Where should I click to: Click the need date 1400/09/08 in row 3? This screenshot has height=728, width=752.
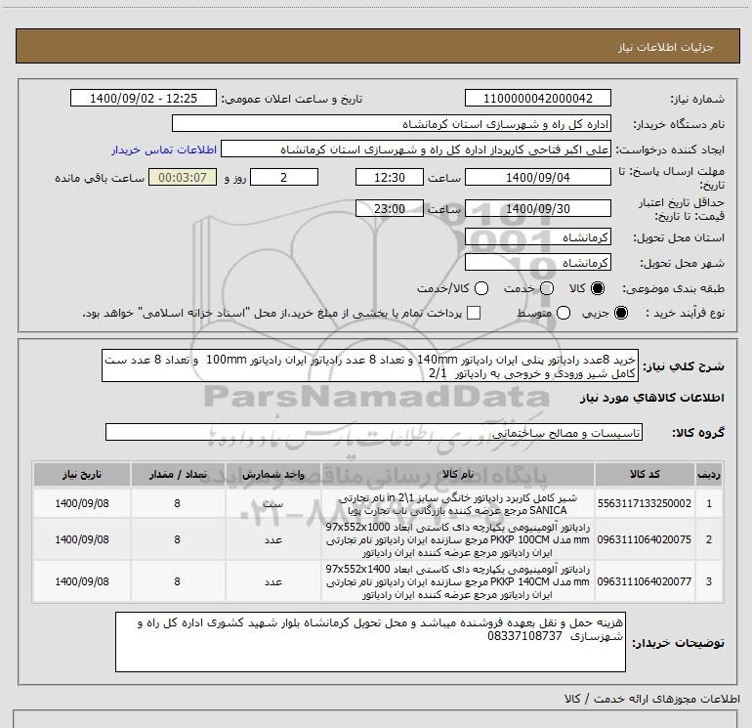point(81,581)
